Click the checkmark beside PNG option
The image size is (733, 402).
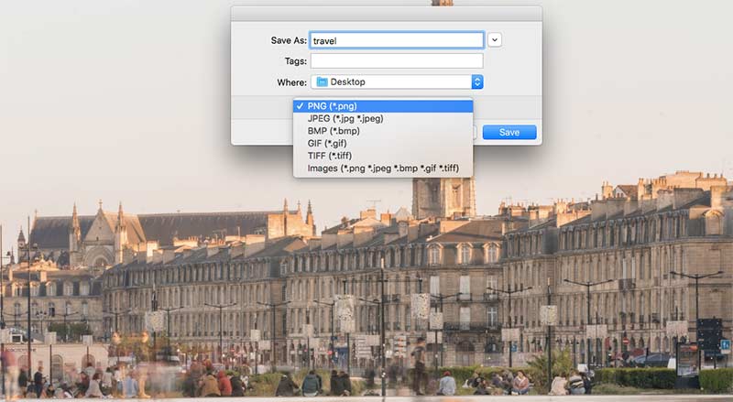(300, 106)
